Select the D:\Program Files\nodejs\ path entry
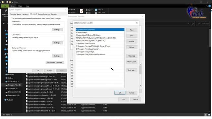The width and height of the screenshot is (212, 119). pos(100,52)
